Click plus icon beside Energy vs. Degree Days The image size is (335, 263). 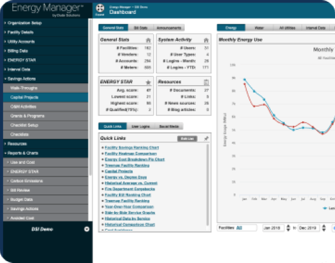[x=102, y=177]
